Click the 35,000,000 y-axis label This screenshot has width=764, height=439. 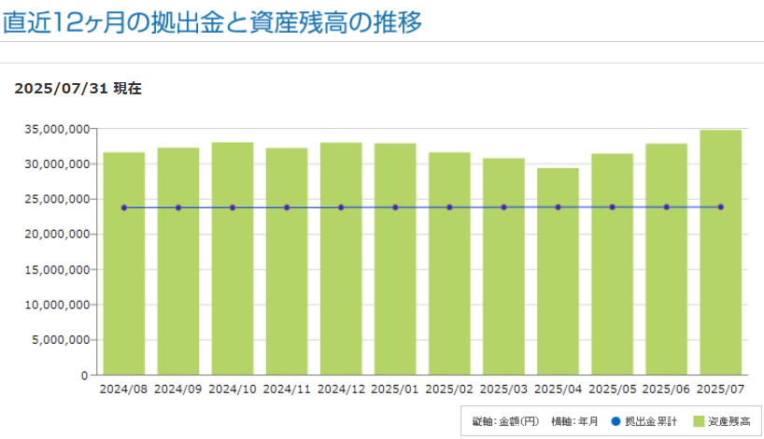click(57, 129)
